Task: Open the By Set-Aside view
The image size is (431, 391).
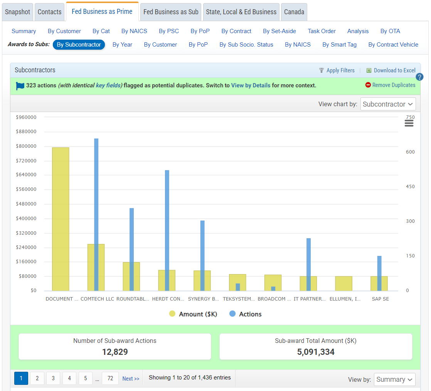Action: [279, 31]
